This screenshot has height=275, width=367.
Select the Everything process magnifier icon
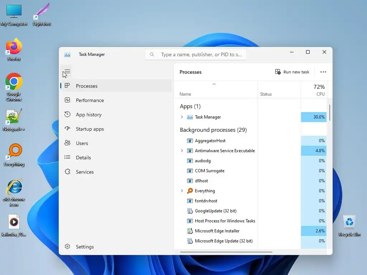[x=190, y=191]
